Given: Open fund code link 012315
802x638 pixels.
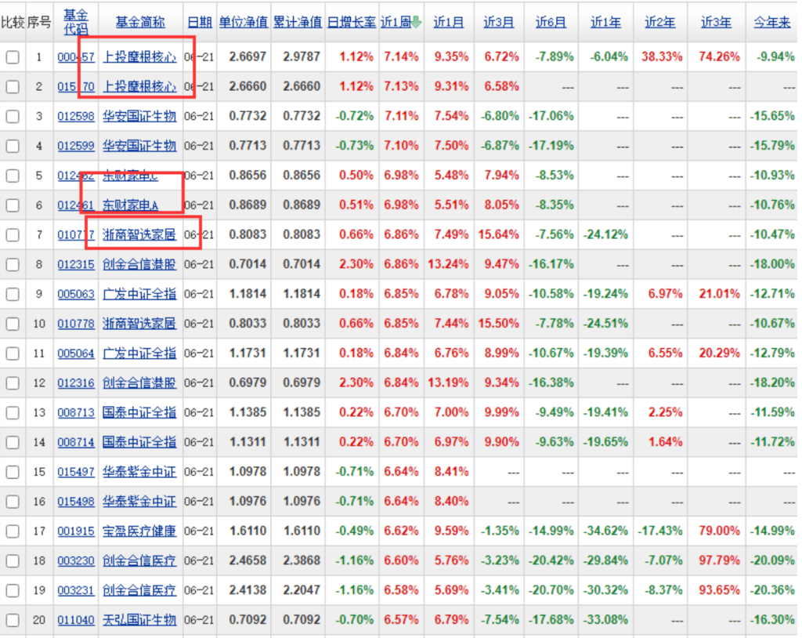Looking at the screenshot, I should pyautogui.click(x=76, y=265).
